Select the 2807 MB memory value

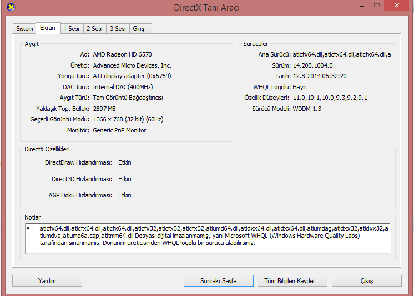104,109
